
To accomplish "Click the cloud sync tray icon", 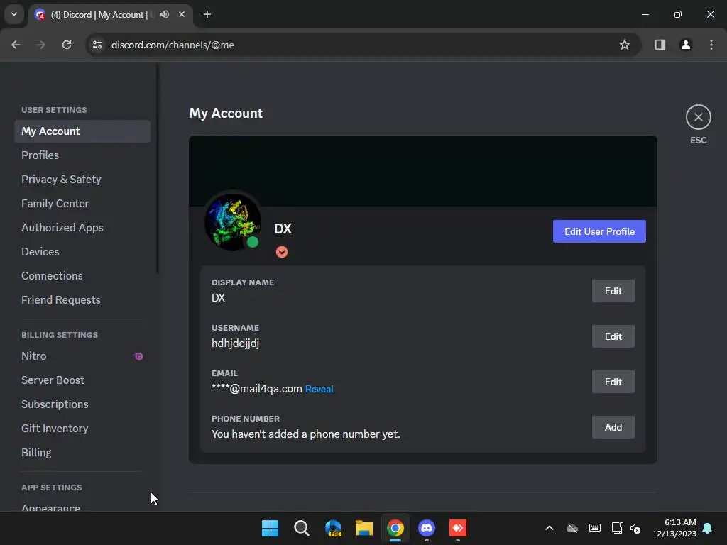I will 572,528.
